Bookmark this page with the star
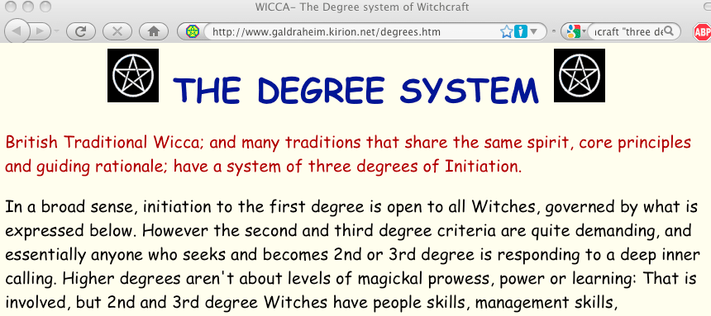Image resolution: width=711 pixels, height=316 pixels. 506,31
